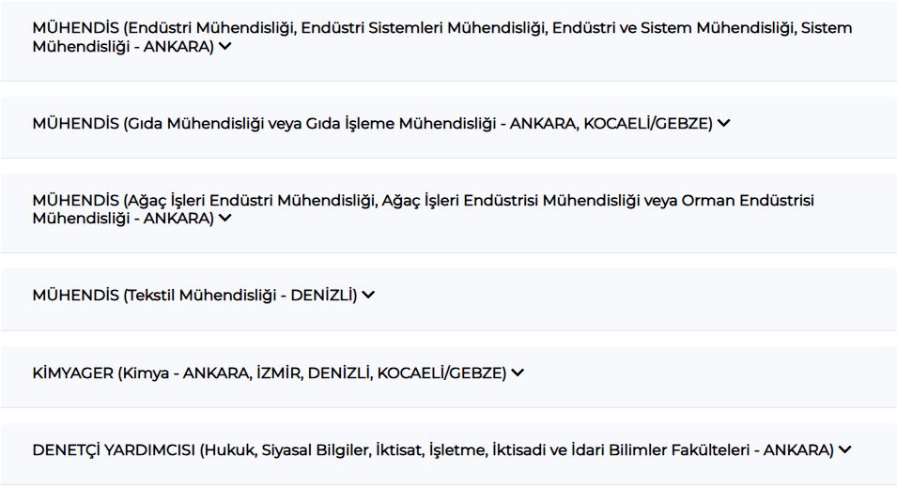
Task: Click the chevron beside KİMYAGER heading
Action: click(x=518, y=373)
